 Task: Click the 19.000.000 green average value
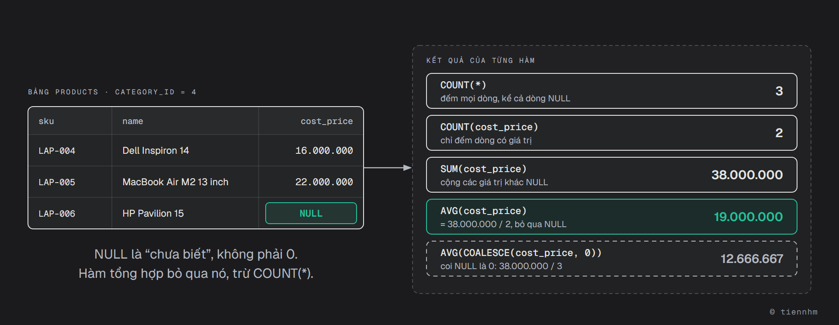(x=748, y=217)
